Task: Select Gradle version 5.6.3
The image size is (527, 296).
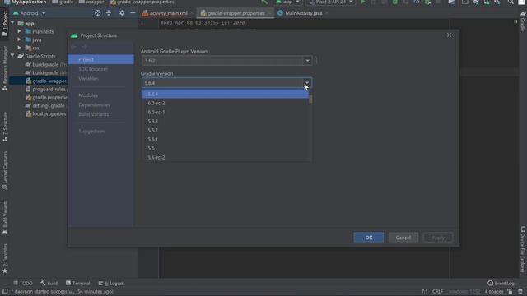Action: click(225, 121)
